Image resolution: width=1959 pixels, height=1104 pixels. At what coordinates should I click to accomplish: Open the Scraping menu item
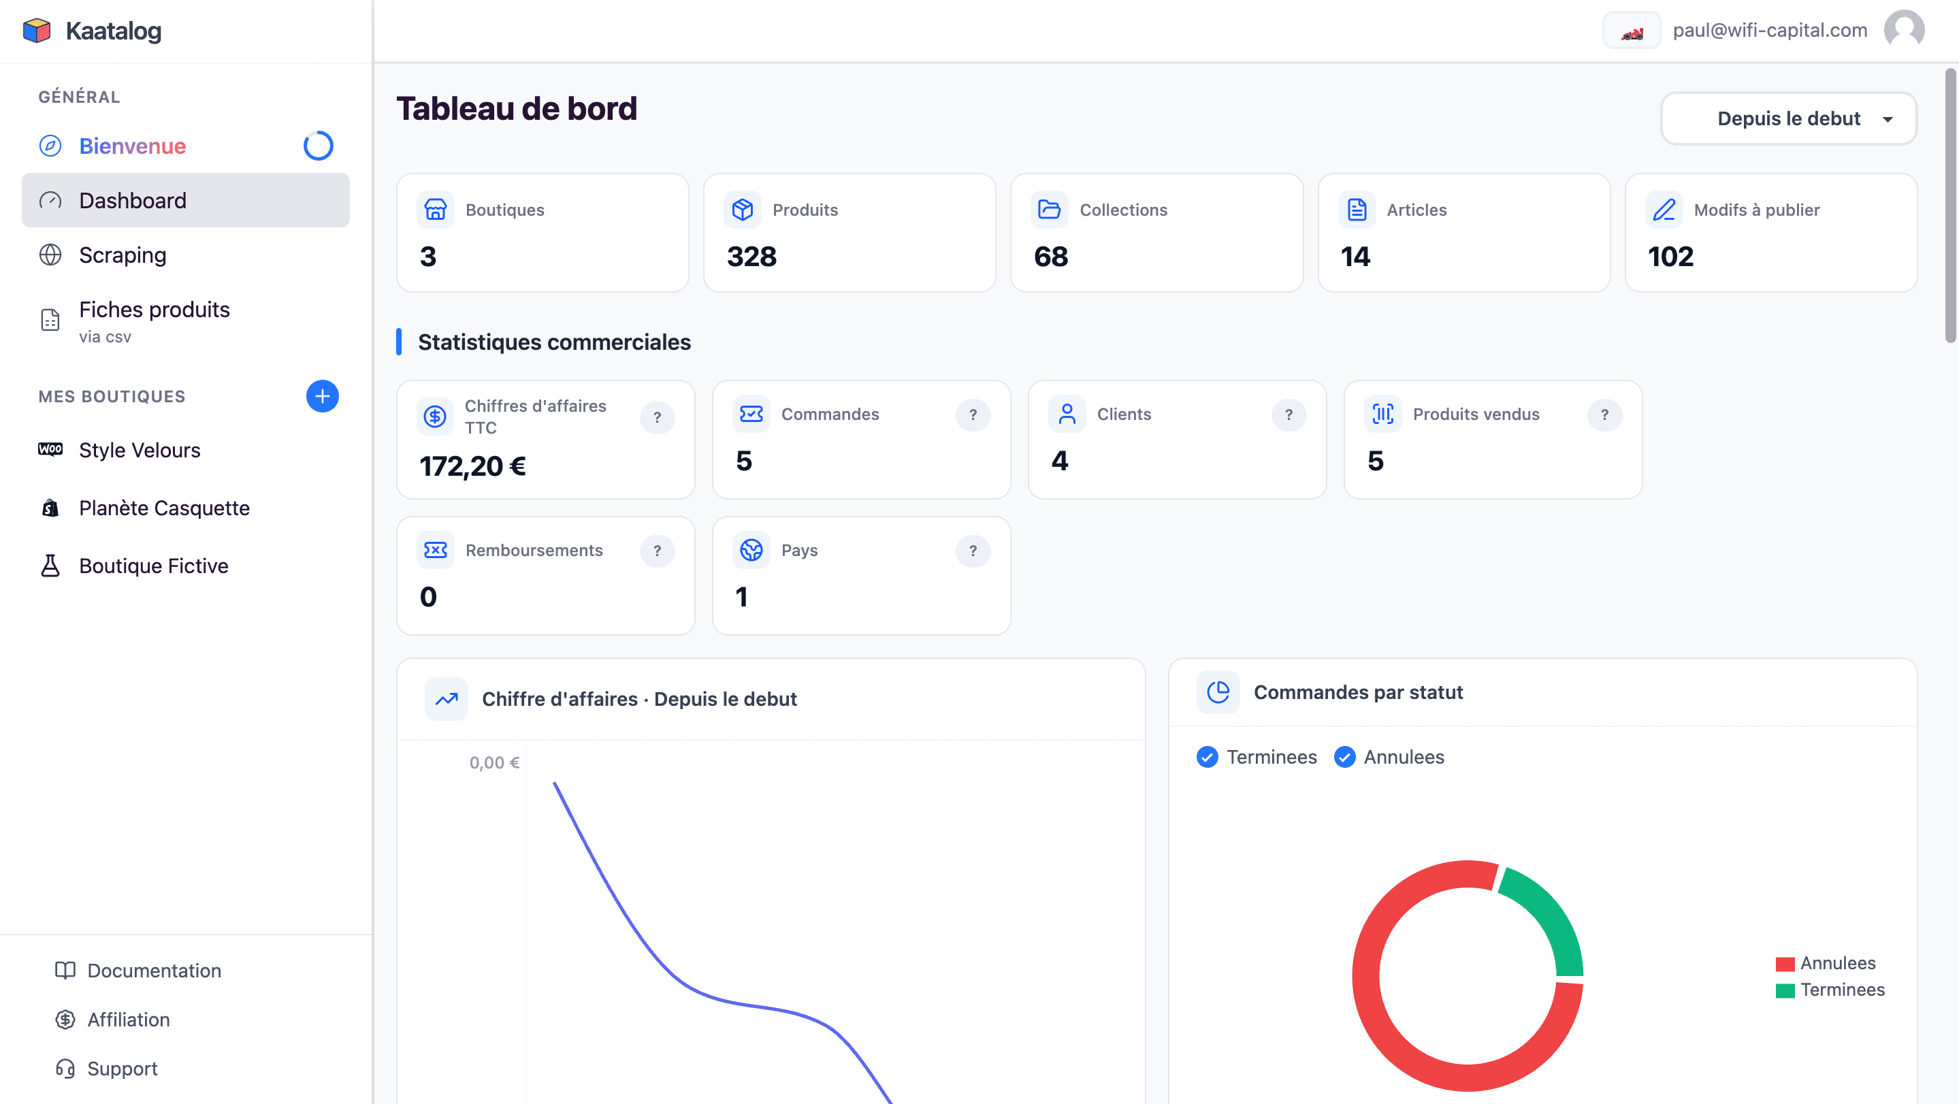123,255
